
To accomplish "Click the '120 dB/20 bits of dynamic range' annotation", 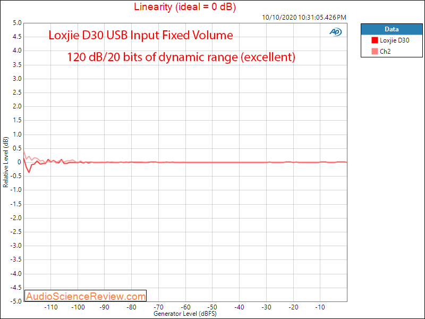I will point(181,57).
